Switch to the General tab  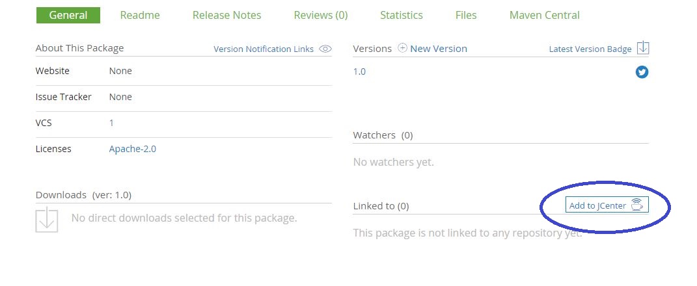tap(68, 15)
